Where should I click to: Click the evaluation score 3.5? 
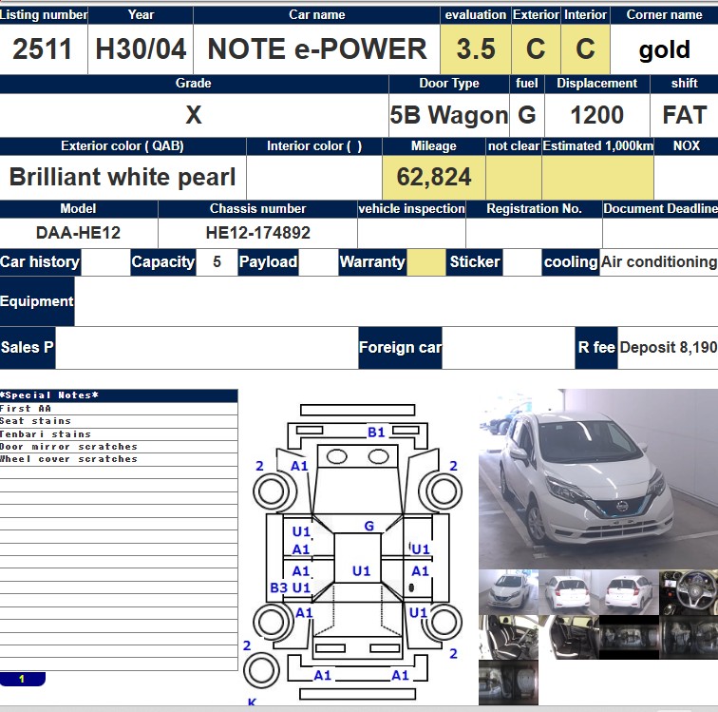(476, 49)
